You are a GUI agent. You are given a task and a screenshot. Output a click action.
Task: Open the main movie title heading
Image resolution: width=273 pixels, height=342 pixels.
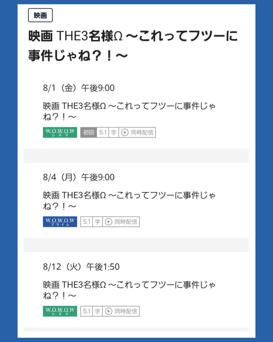133,46
